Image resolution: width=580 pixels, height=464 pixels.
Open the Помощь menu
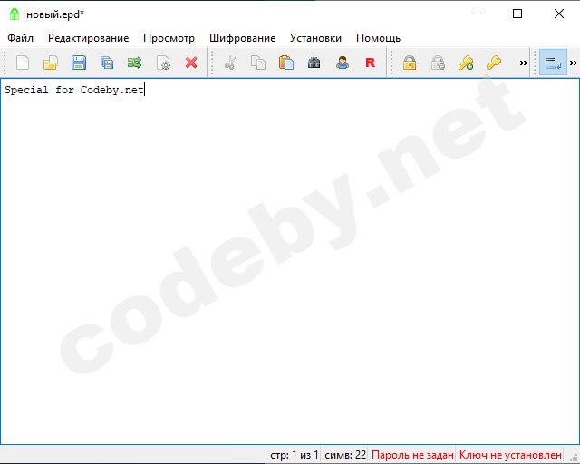click(378, 38)
